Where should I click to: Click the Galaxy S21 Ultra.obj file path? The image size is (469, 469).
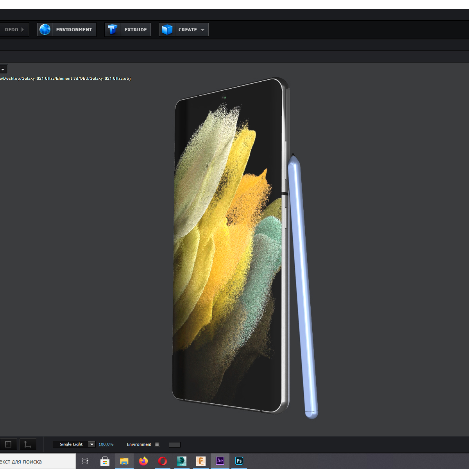coord(65,79)
